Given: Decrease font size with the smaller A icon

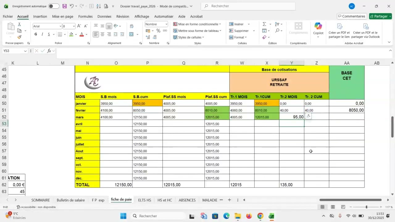Looking at the screenshot, I should pyautogui.click(x=85, y=26).
